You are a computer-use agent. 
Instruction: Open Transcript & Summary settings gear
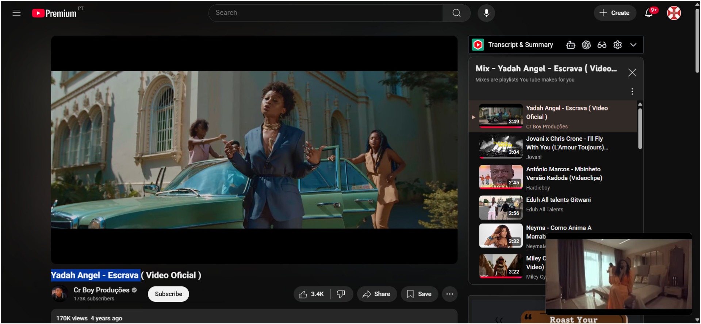(617, 45)
